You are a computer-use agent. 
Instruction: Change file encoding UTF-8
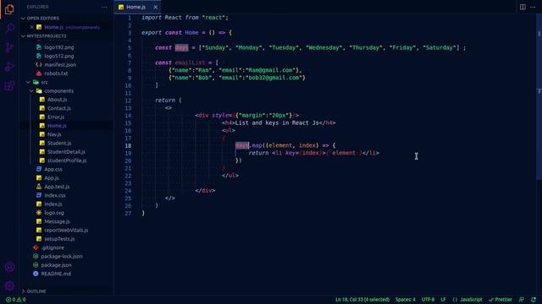click(428, 300)
